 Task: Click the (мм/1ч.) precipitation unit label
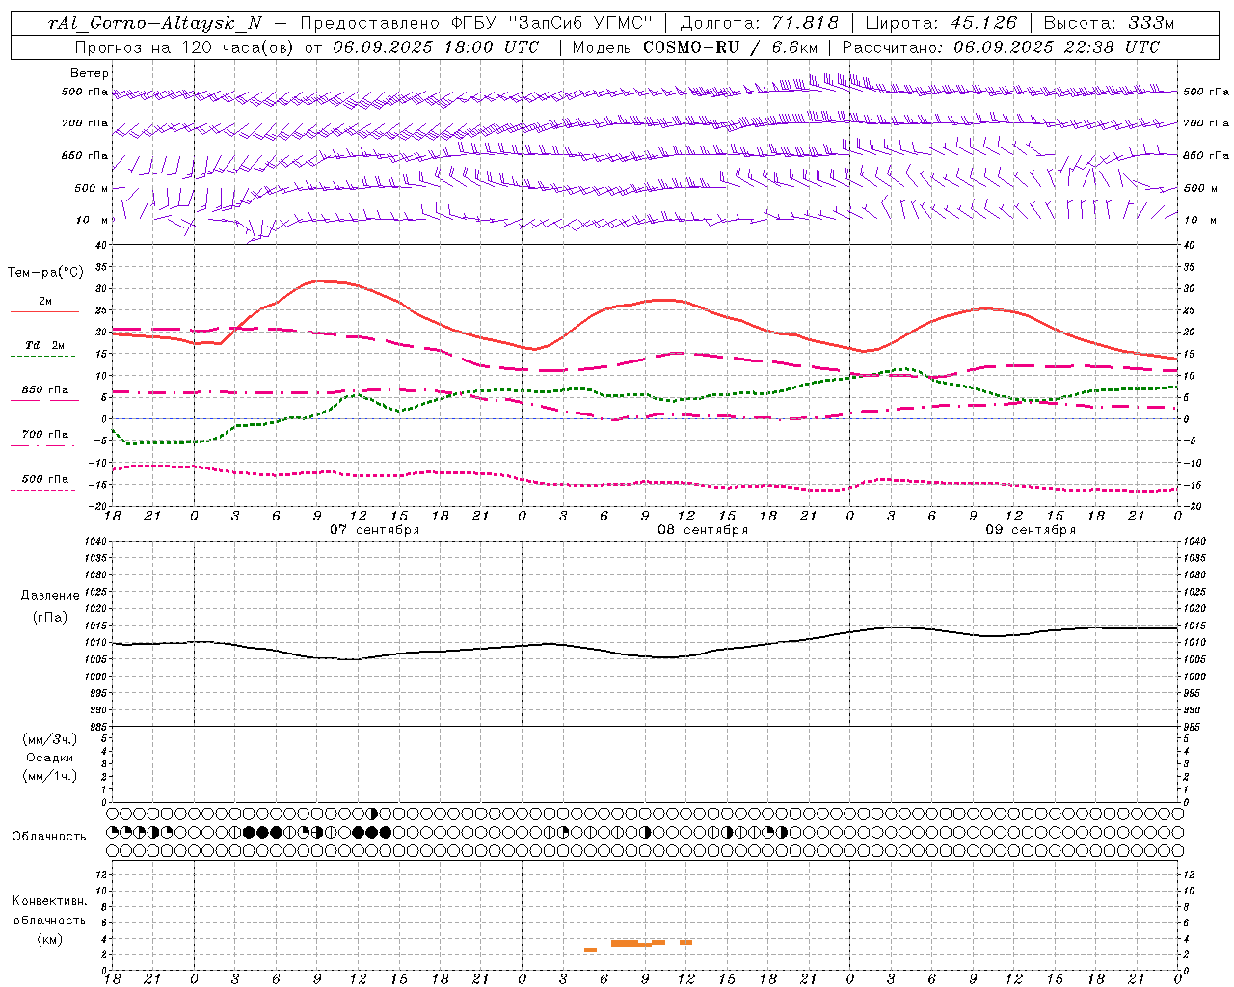pos(50,776)
